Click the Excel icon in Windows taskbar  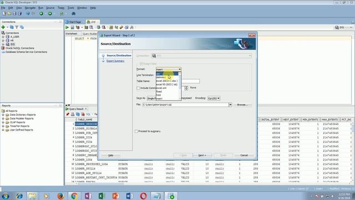[102, 196]
